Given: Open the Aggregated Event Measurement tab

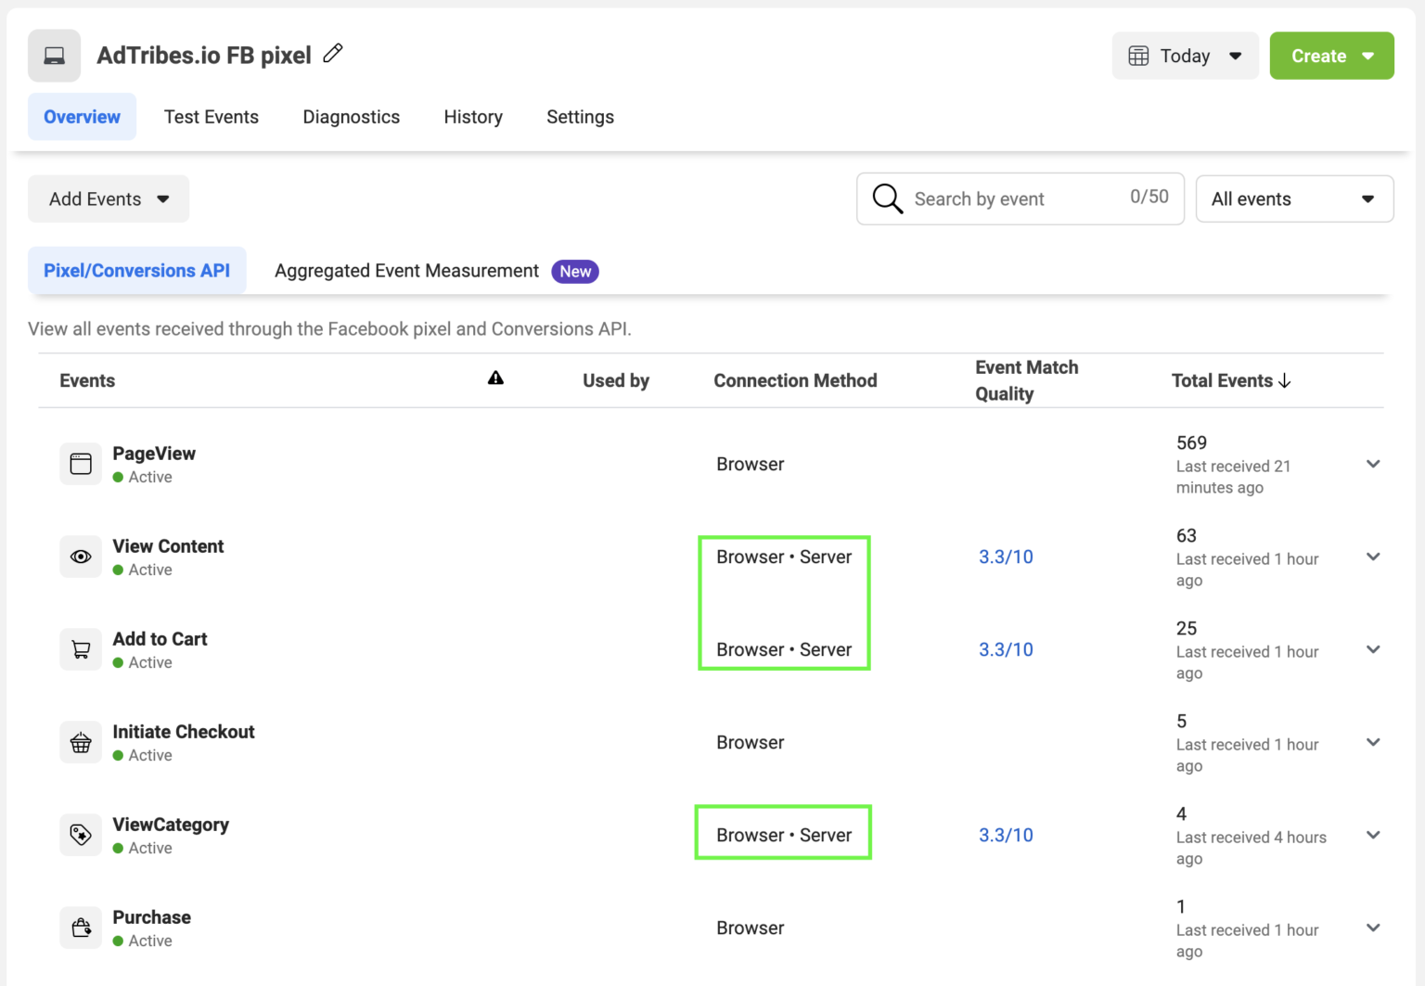Looking at the screenshot, I should click(405, 271).
